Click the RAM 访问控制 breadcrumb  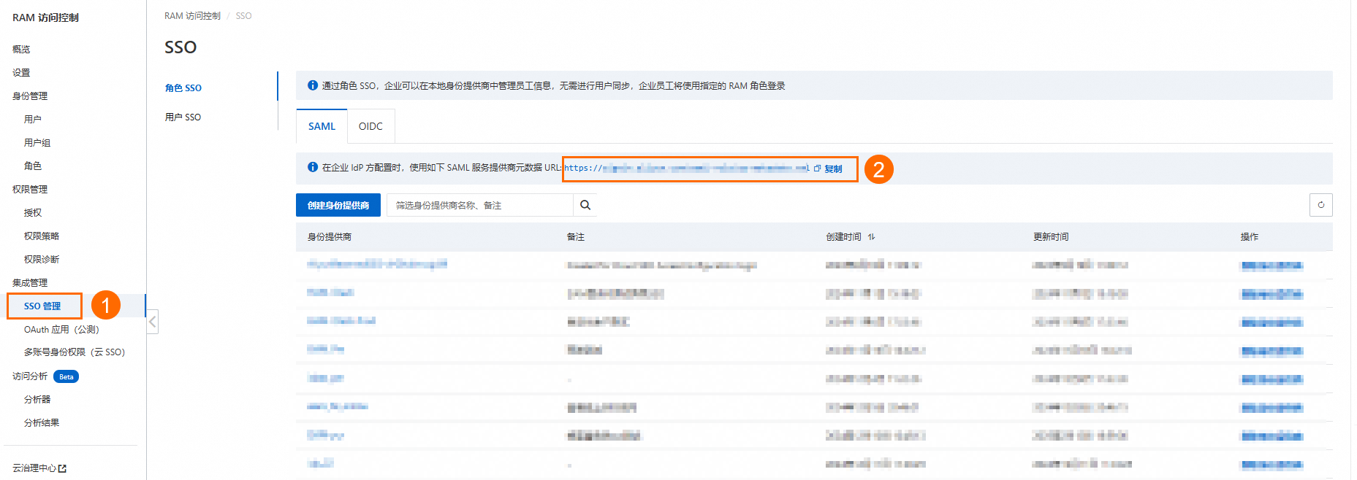192,16
